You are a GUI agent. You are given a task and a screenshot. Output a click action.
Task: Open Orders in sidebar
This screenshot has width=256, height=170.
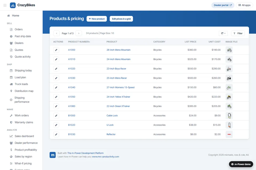tap(16, 29)
